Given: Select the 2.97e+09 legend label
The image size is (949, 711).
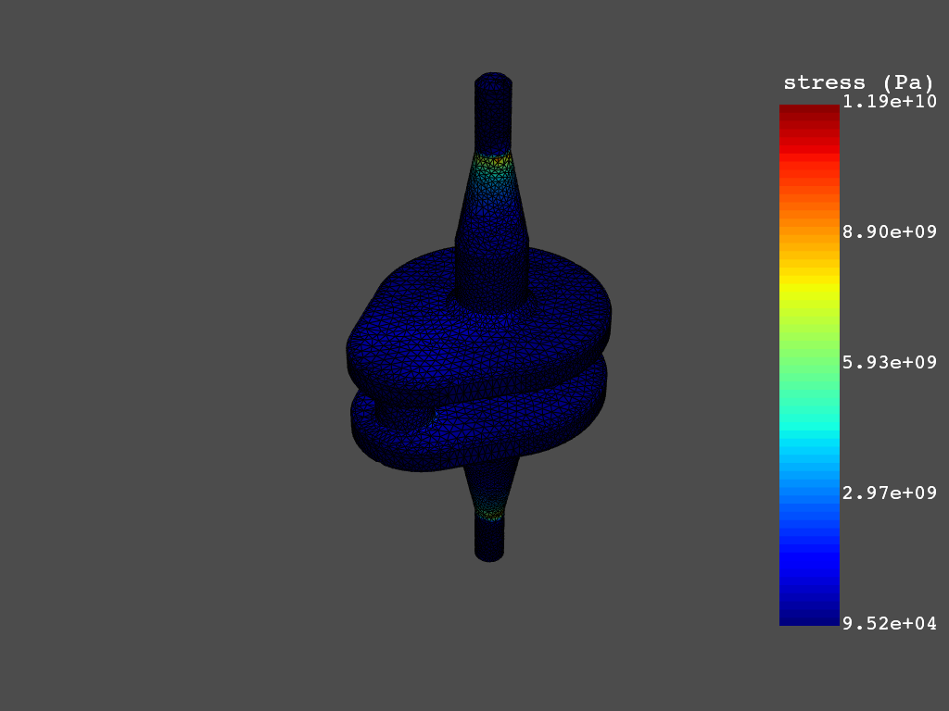Looking at the screenshot, I should [889, 493].
